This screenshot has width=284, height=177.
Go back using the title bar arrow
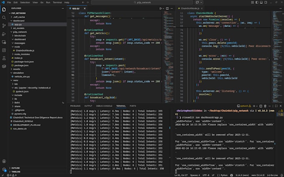(83, 3)
